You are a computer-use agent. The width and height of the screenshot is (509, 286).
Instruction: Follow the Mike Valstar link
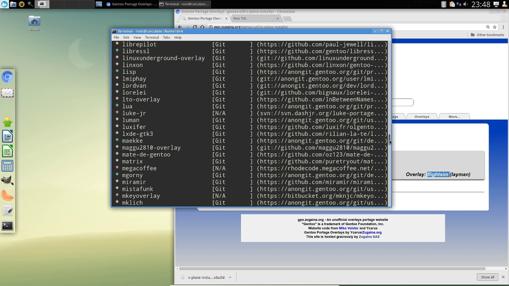coord(348,228)
